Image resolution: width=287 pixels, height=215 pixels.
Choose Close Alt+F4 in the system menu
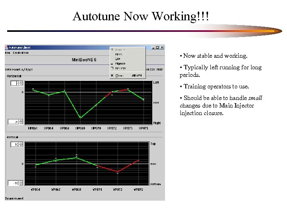[x=128, y=76]
